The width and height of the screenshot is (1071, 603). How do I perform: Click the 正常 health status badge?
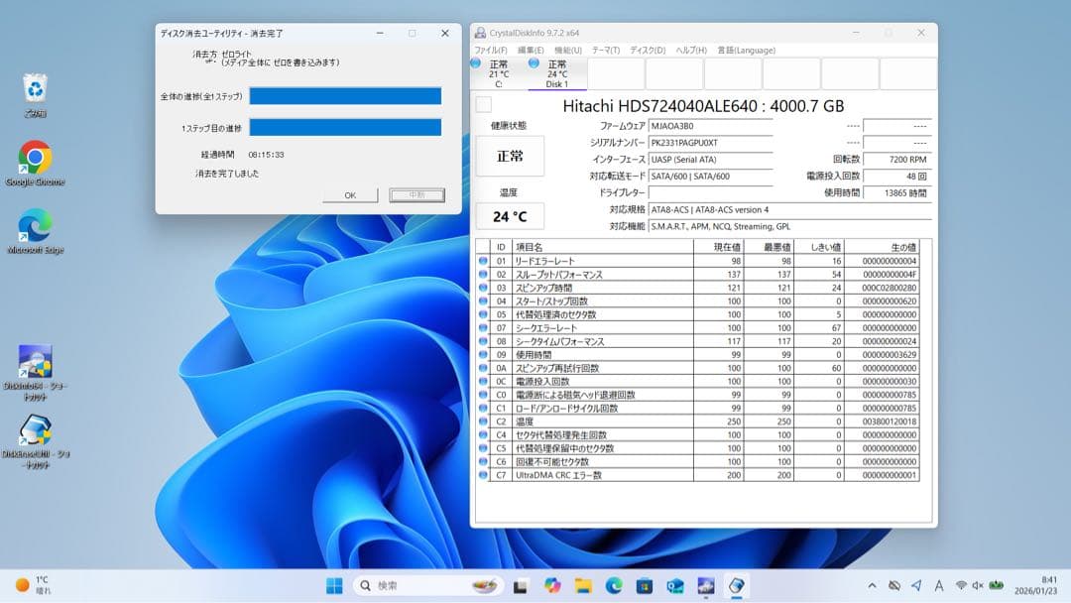509,157
